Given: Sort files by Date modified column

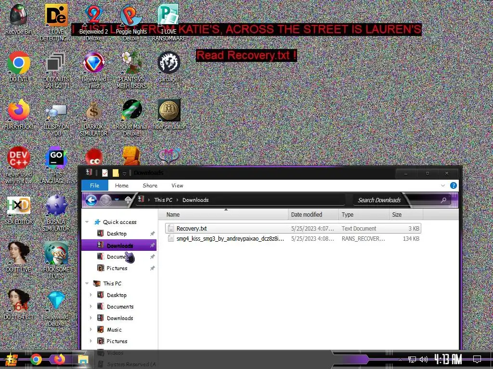Looking at the screenshot, I should pos(313,215).
